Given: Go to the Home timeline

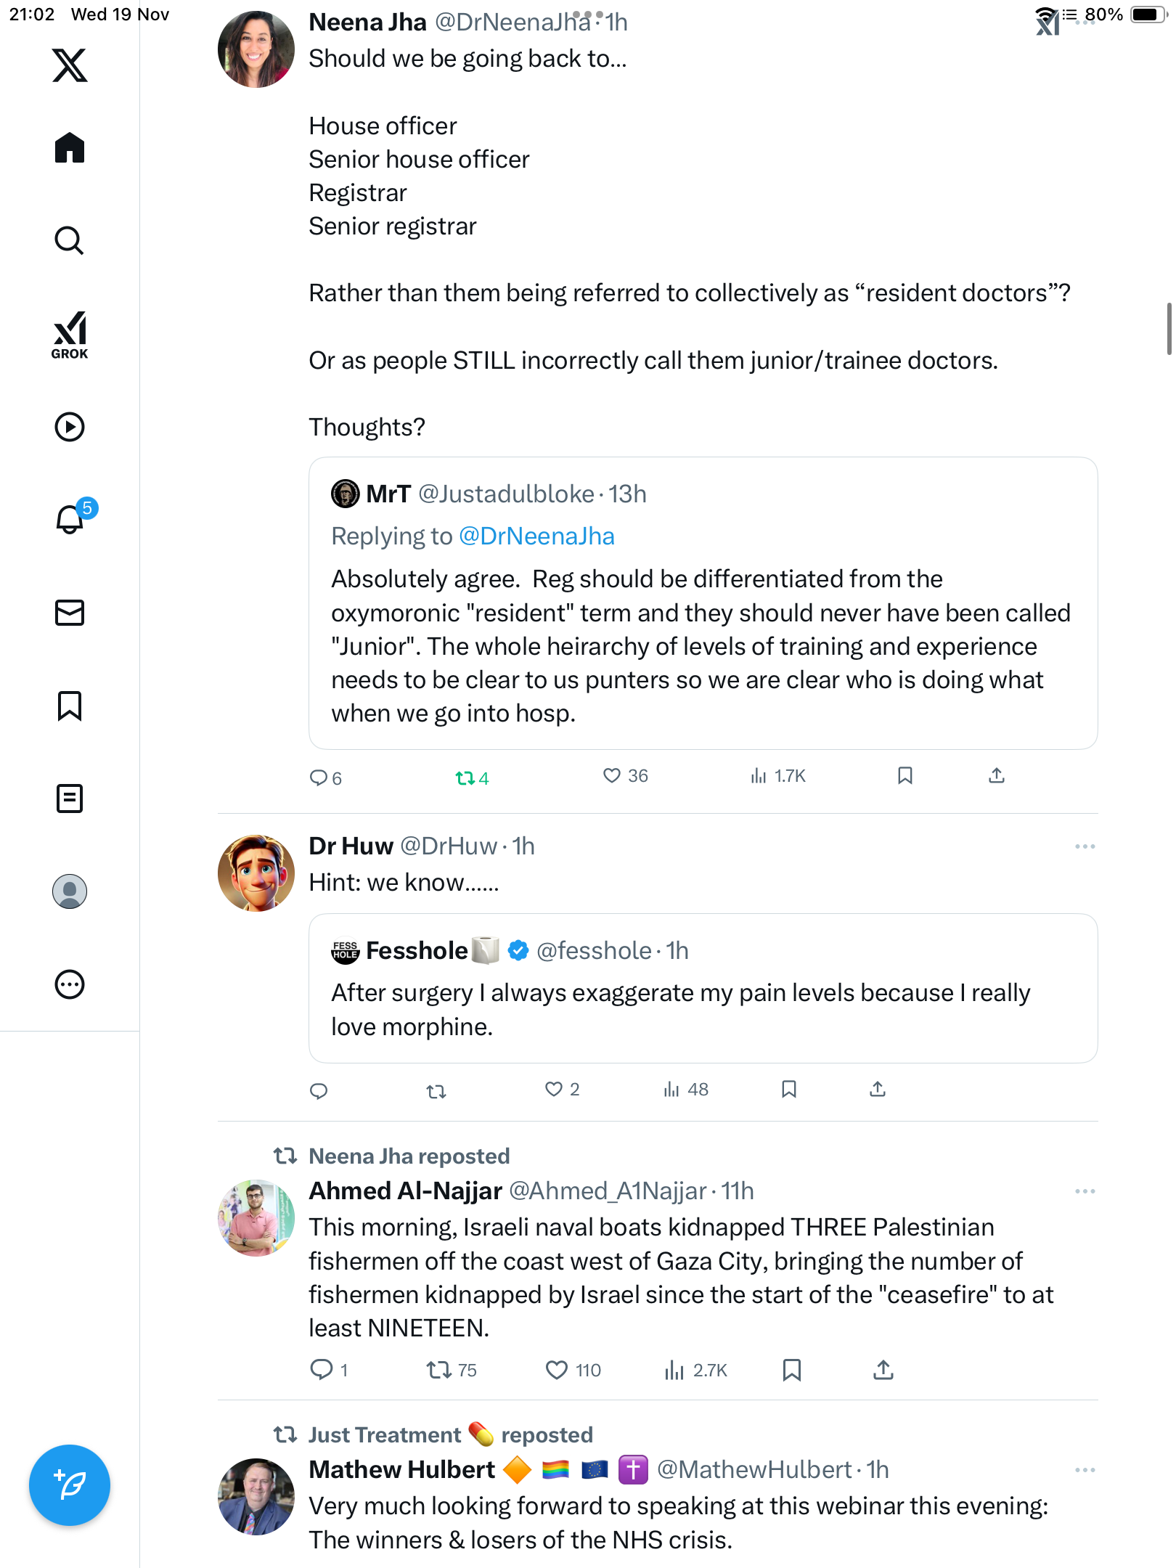Looking at the screenshot, I should click(70, 148).
